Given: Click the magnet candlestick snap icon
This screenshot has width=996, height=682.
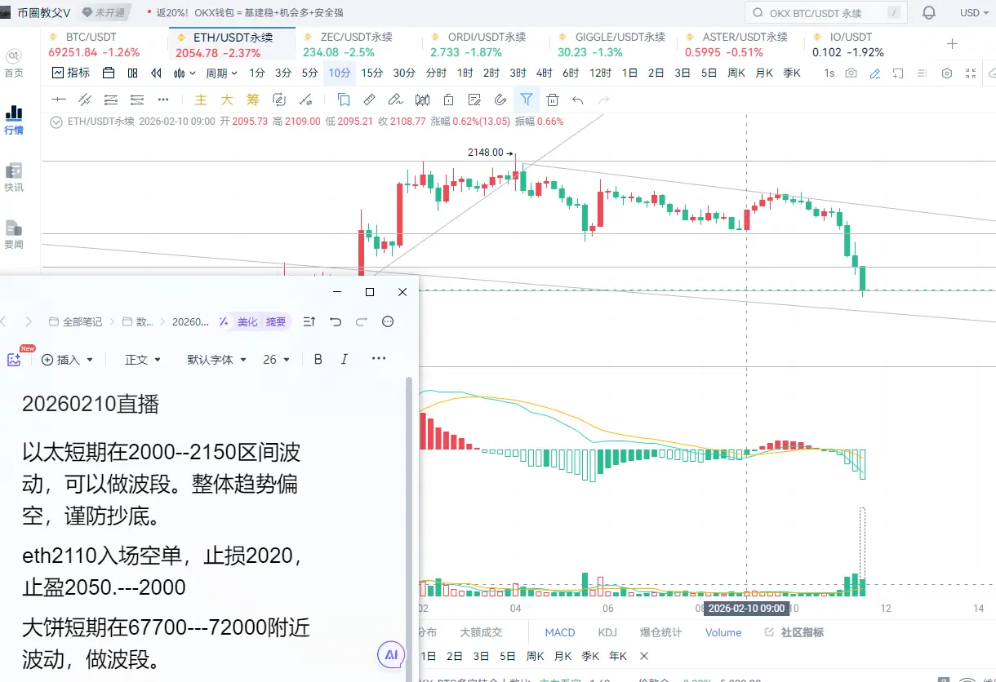Looking at the screenshot, I should pos(422,100).
